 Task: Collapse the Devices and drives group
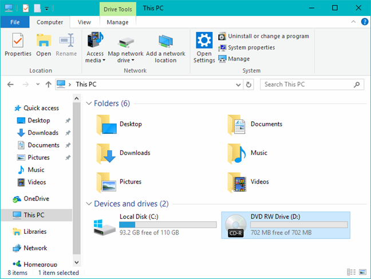click(x=89, y=204)
